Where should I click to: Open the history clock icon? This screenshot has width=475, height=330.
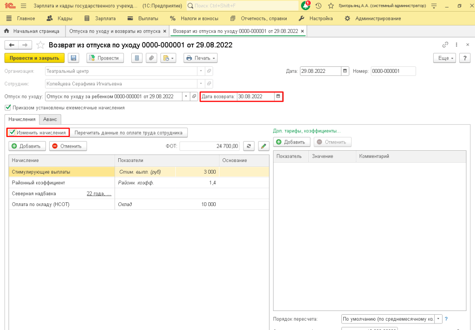point(318,6)
